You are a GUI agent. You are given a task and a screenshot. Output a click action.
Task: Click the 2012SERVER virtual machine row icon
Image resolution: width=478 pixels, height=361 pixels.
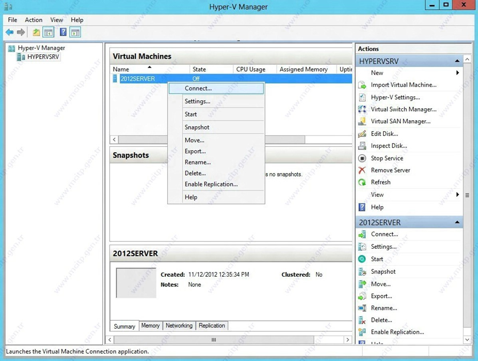(x=115, y=79)
